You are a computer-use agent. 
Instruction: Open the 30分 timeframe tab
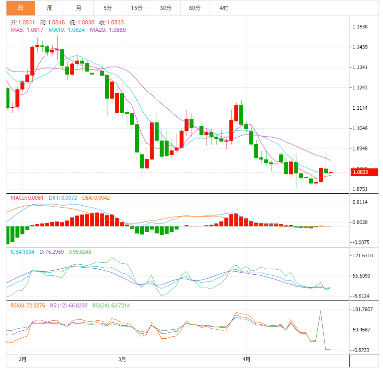[166, 8]
